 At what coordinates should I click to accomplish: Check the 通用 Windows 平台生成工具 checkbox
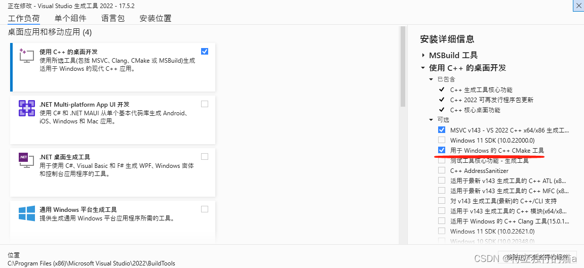tap(205, 209)
